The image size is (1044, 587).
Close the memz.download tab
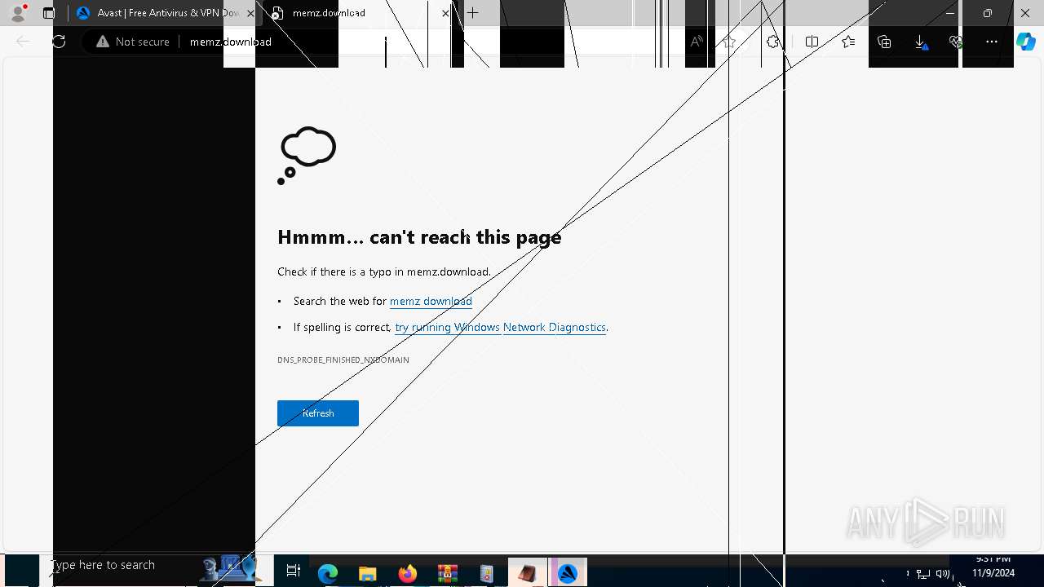tap(445, 13)
